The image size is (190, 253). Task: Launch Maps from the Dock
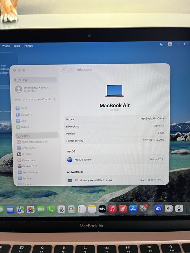pyautogui.click(x=20, y=210)
